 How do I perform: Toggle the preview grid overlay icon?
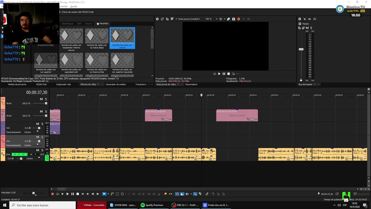[221, 19]
